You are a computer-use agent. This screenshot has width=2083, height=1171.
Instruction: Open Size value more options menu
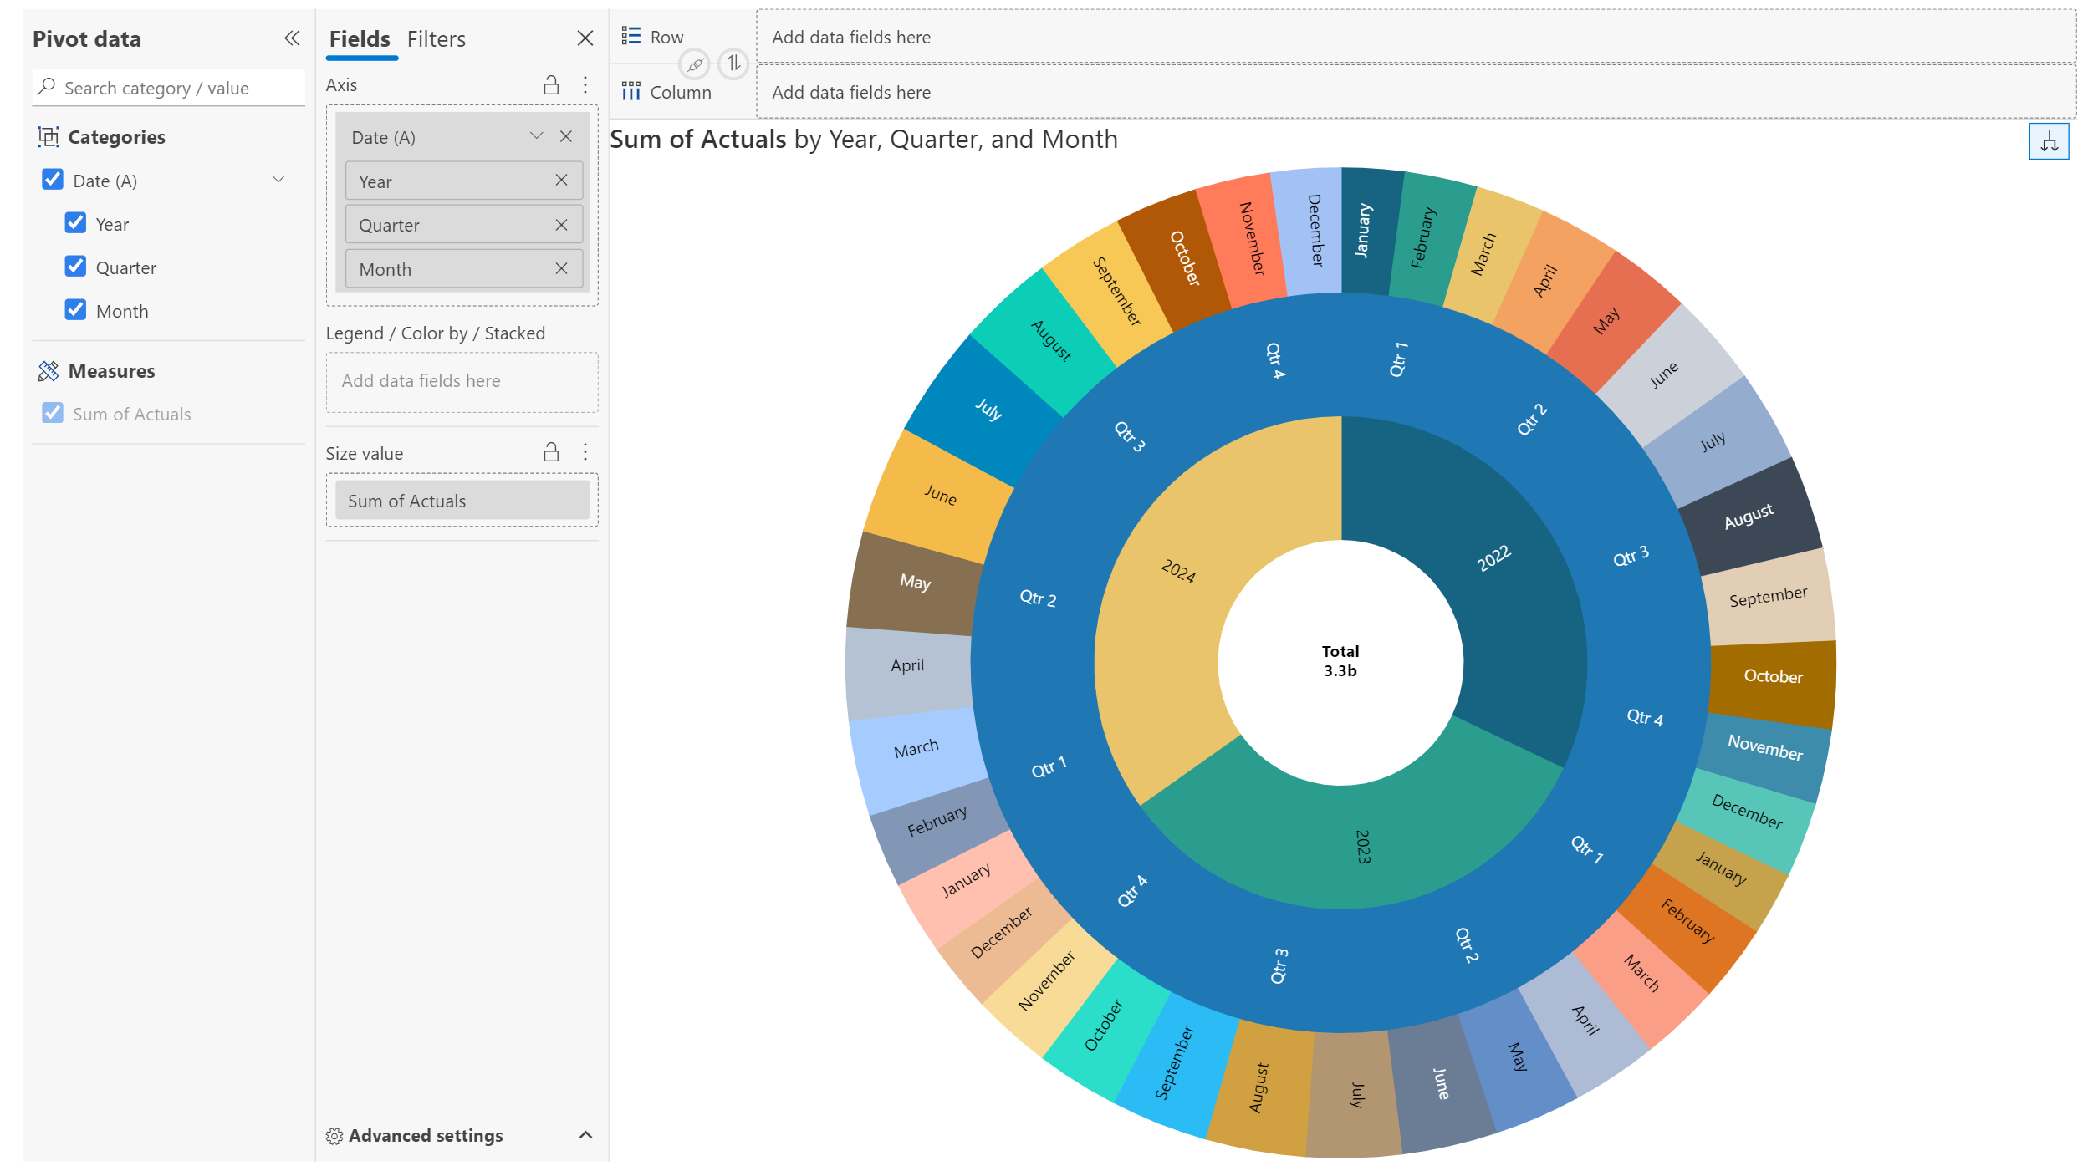(x=585, y=452)
